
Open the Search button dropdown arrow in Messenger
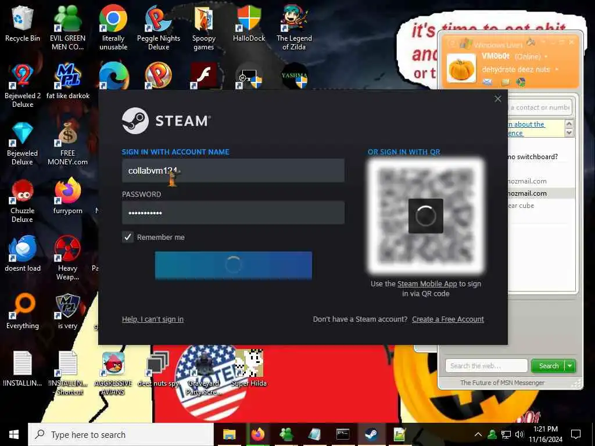click(569, 366)
